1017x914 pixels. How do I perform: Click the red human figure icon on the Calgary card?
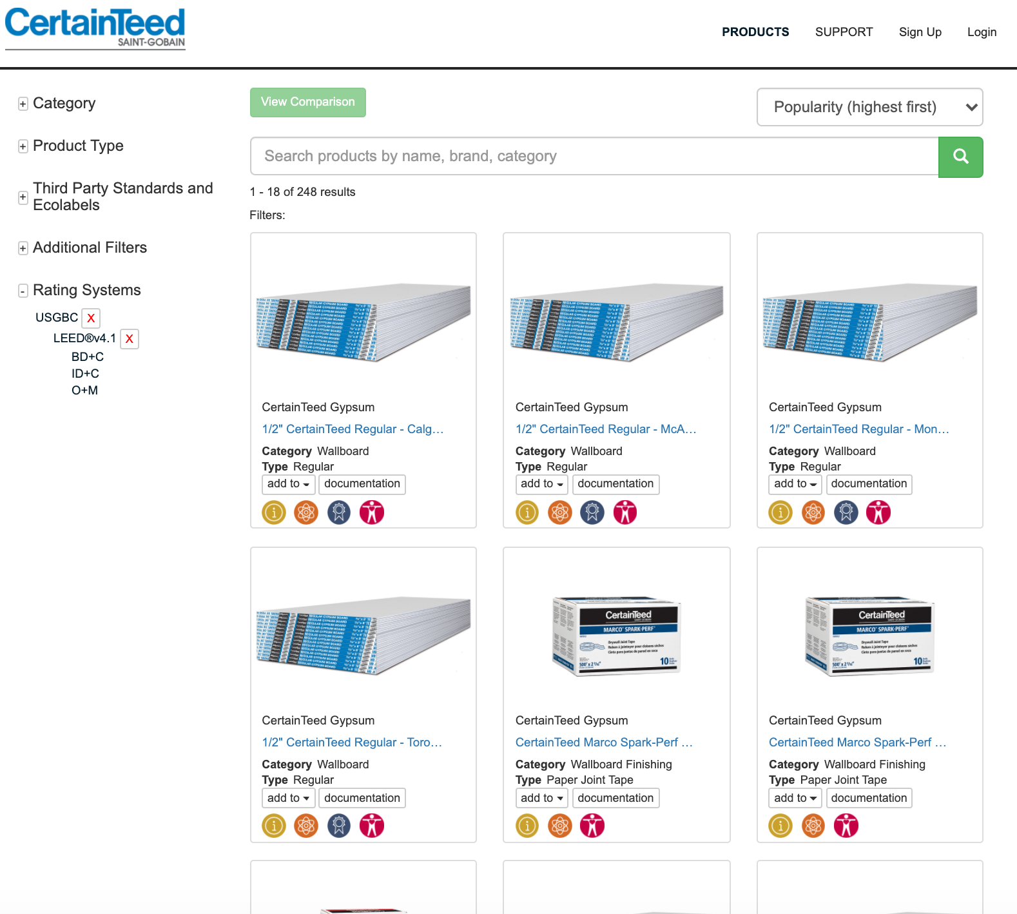372,512
